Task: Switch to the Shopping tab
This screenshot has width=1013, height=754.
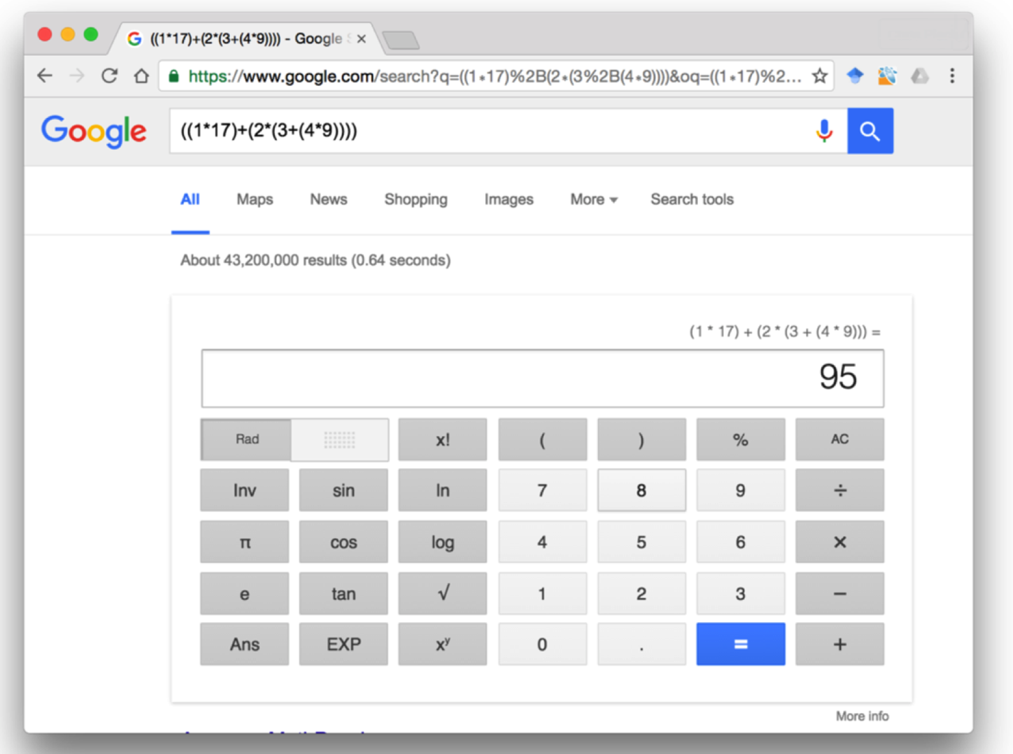Action: click(416, 199)
